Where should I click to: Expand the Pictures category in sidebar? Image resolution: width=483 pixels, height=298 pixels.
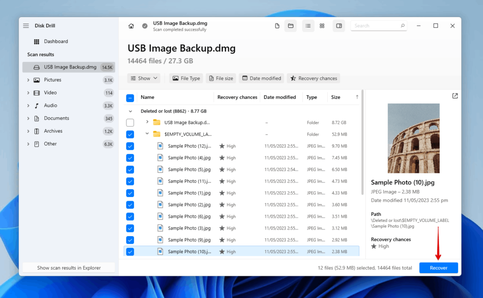pyautogui.click(x=28, y=80)
